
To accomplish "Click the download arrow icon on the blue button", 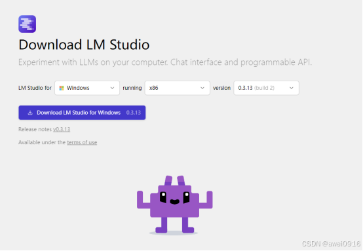I will 30,113.
